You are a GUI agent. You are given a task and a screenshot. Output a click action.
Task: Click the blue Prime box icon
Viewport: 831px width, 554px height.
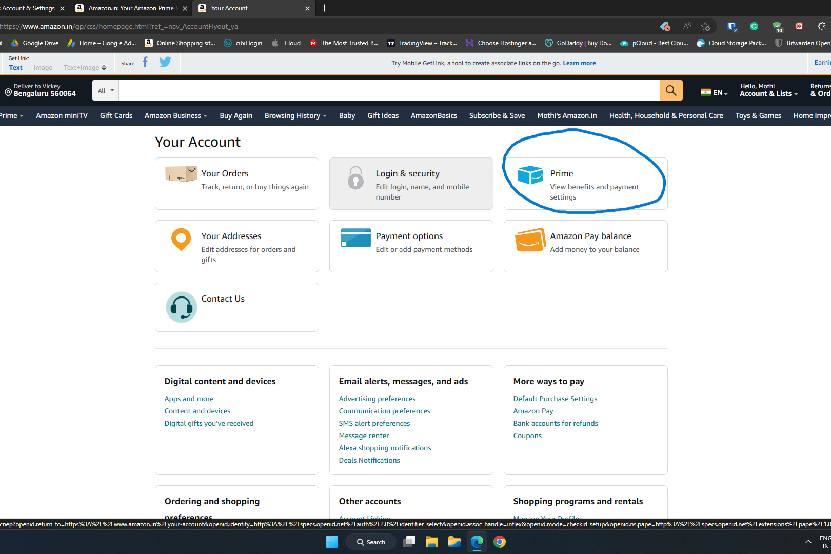tap(530, 175)
